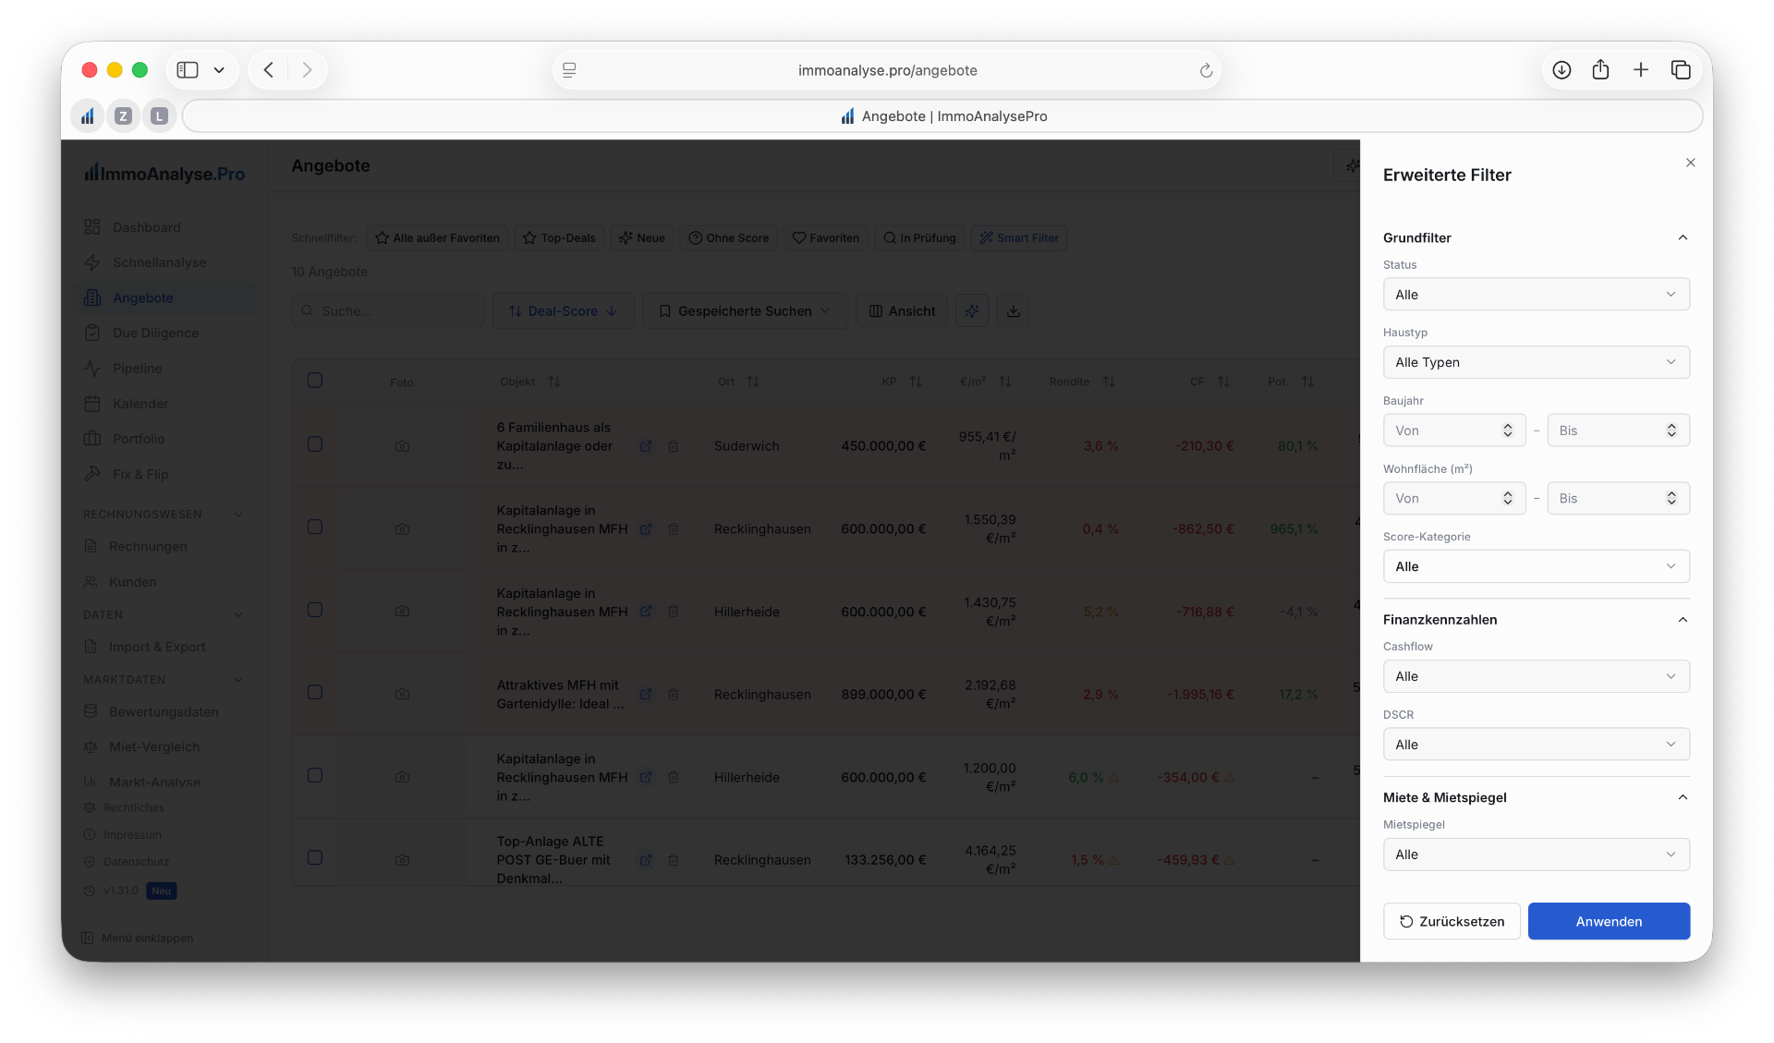
Task: Open the Haustyp dropdown showing Alle Typen
Action: 1536,362
